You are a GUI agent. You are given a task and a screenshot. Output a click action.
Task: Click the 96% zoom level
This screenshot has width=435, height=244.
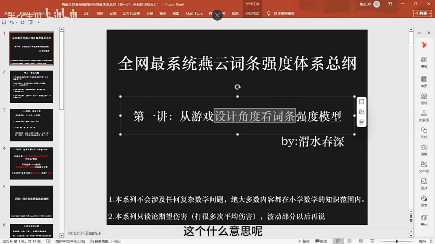point(422,241)
